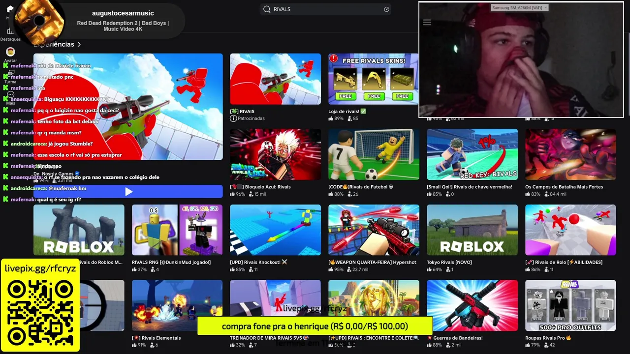This screenshot has width=630, height=354.
Task: Open Rivais de Rolo thumbnail
Action: [570, 230]
